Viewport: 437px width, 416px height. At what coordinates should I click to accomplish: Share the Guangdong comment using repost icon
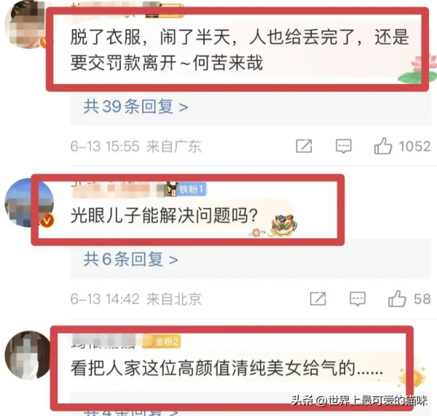(x=304, y=146)
